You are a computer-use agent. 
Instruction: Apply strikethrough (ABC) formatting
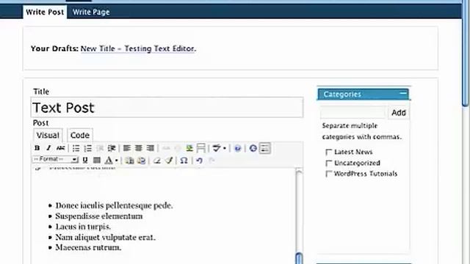point(60,148)
